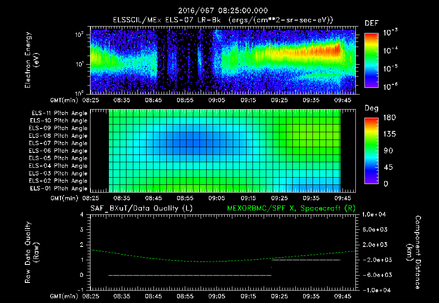Screen dimensions: 439x303
Task: Click the '6.0e+03' right axis value
Action: point(375,230)
